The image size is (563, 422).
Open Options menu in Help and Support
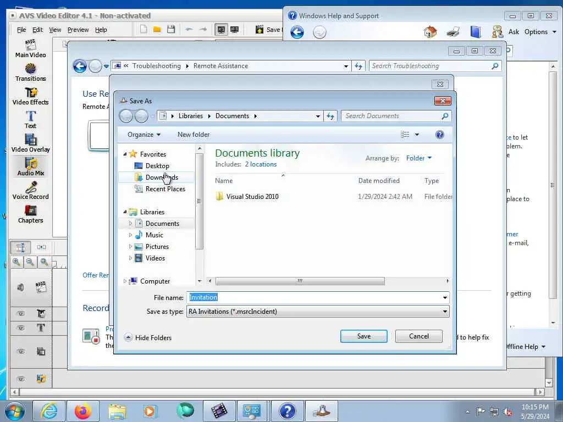click(x=540, y=32)
